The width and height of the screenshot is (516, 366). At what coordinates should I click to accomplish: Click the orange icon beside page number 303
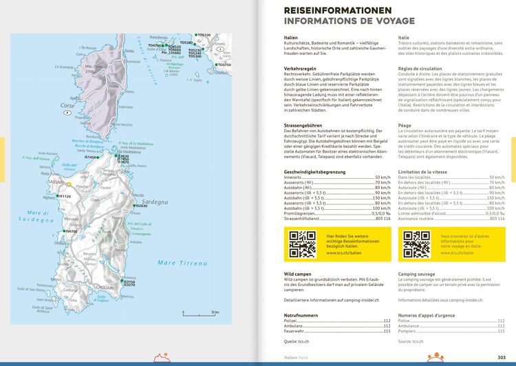pyautogui.click(x=436, y=358)
